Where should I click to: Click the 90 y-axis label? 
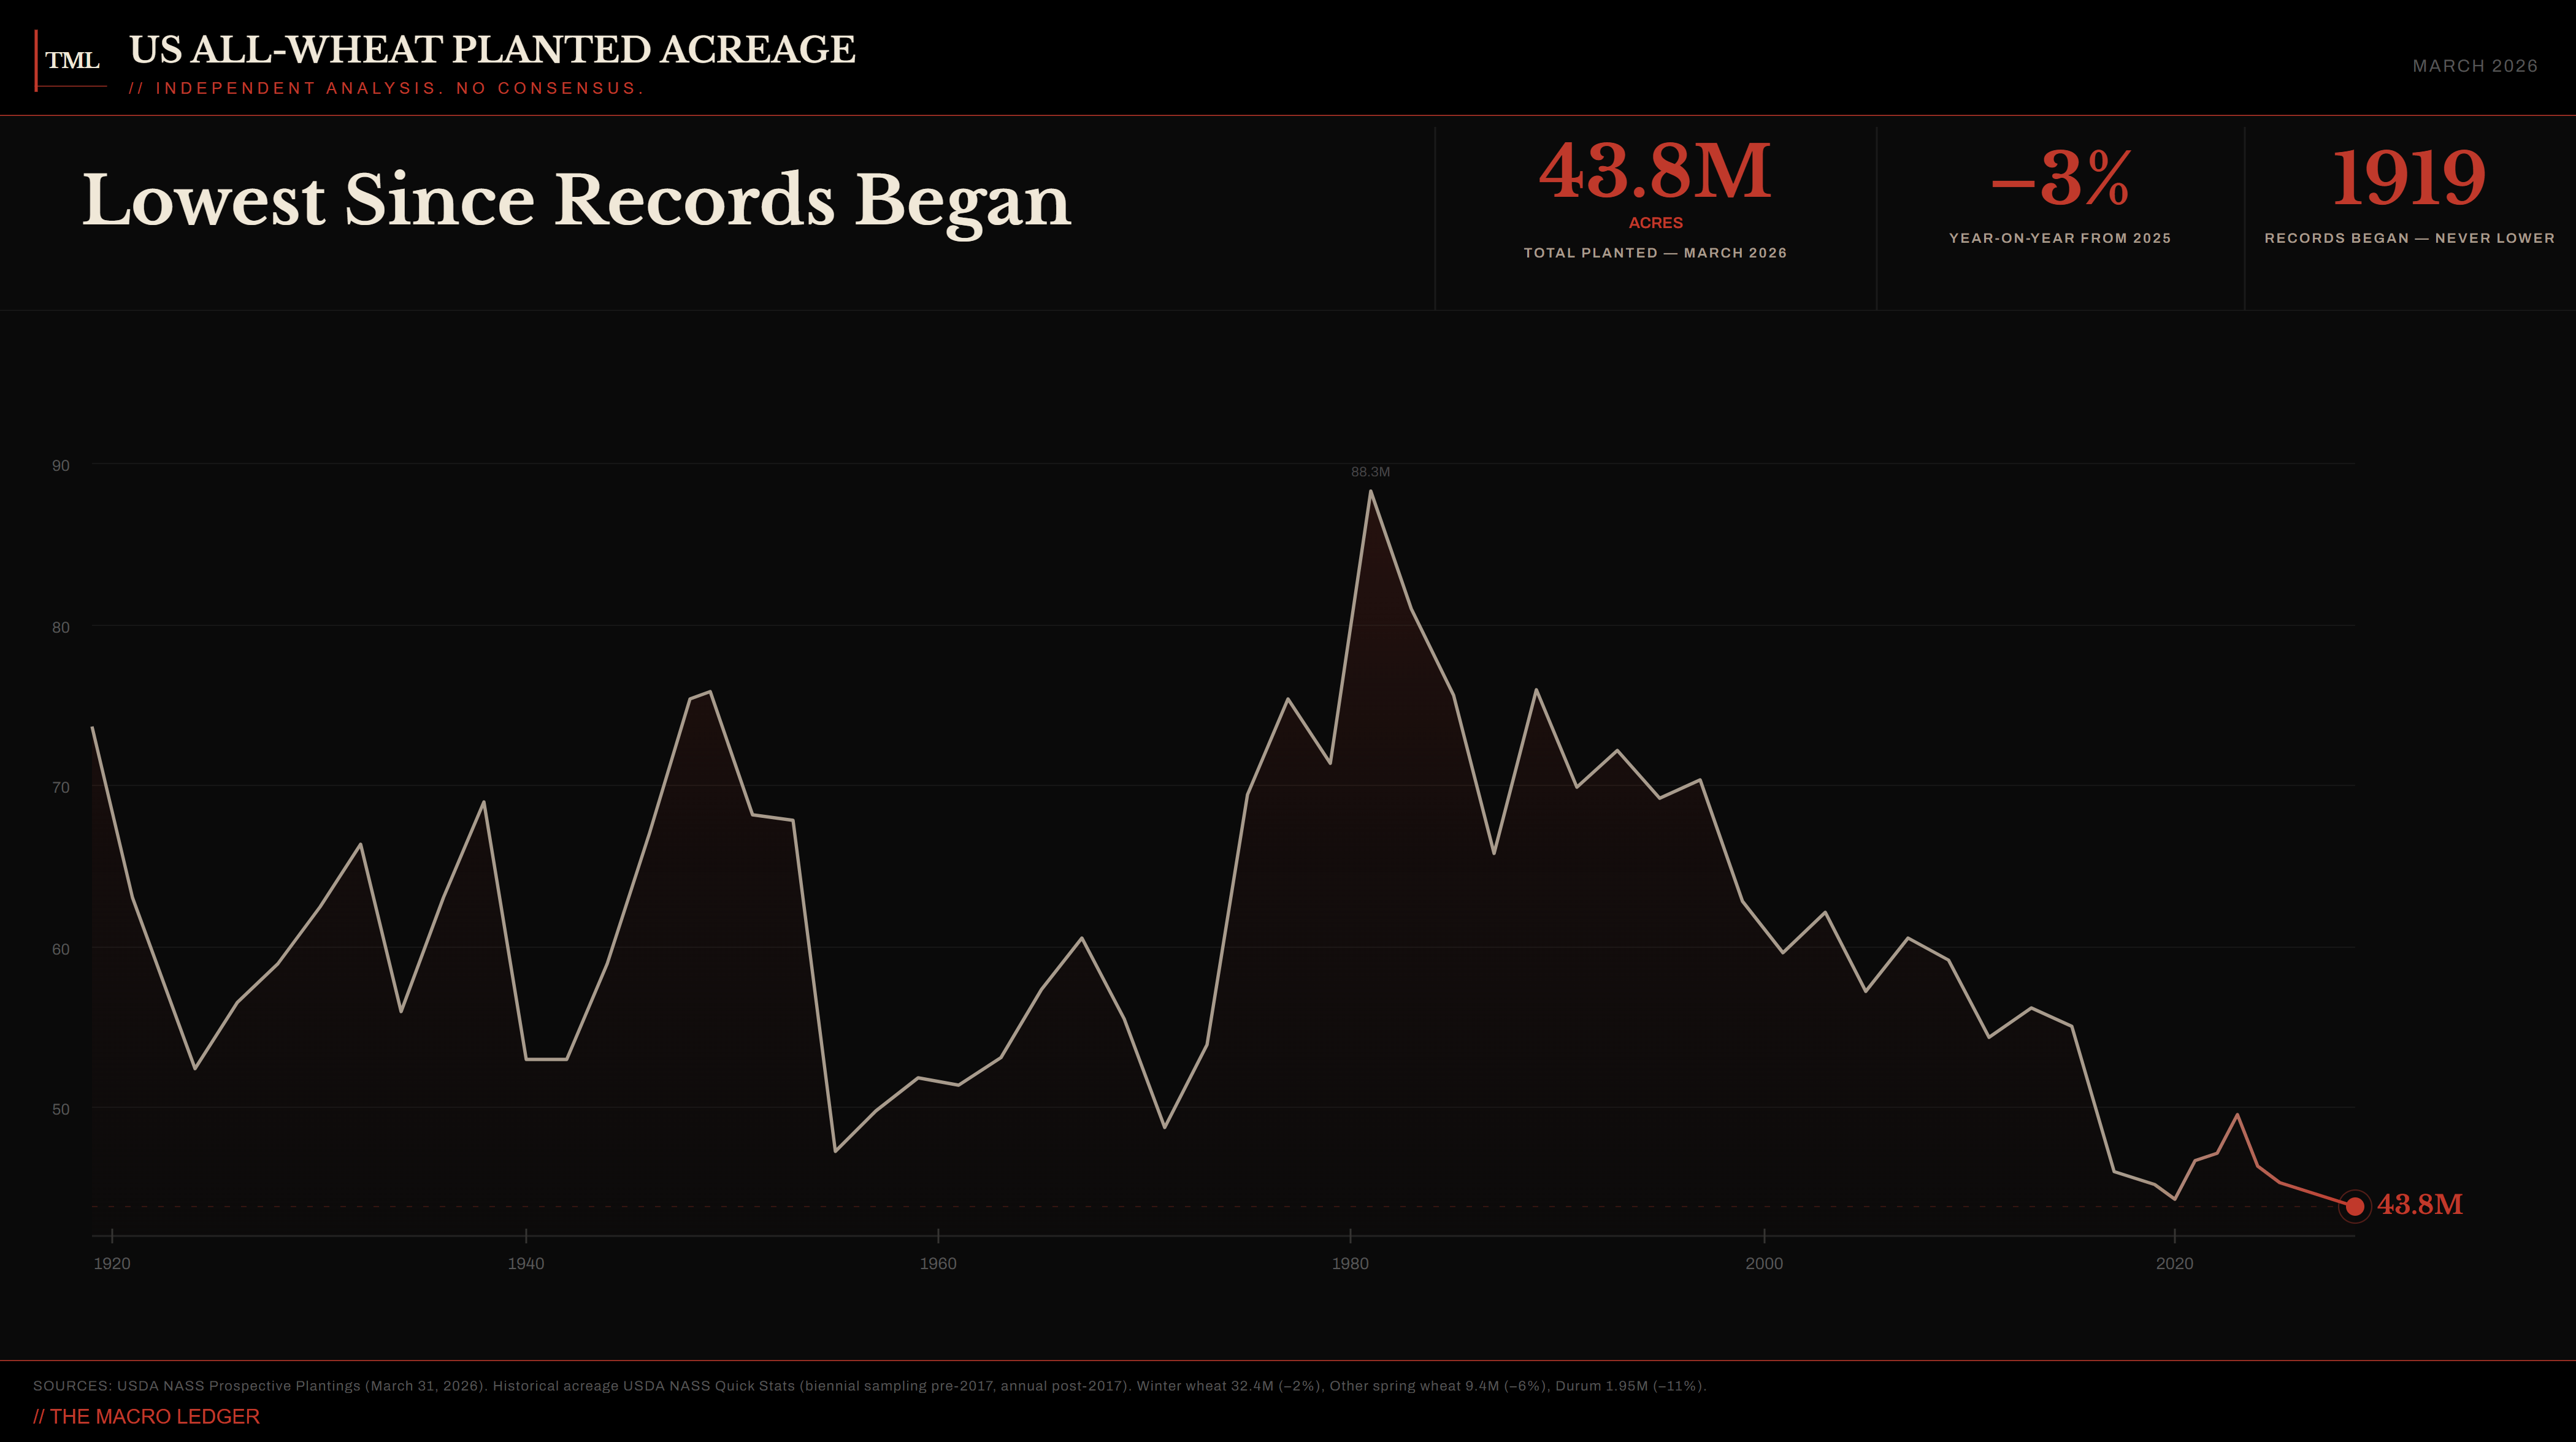coord(61,466)
